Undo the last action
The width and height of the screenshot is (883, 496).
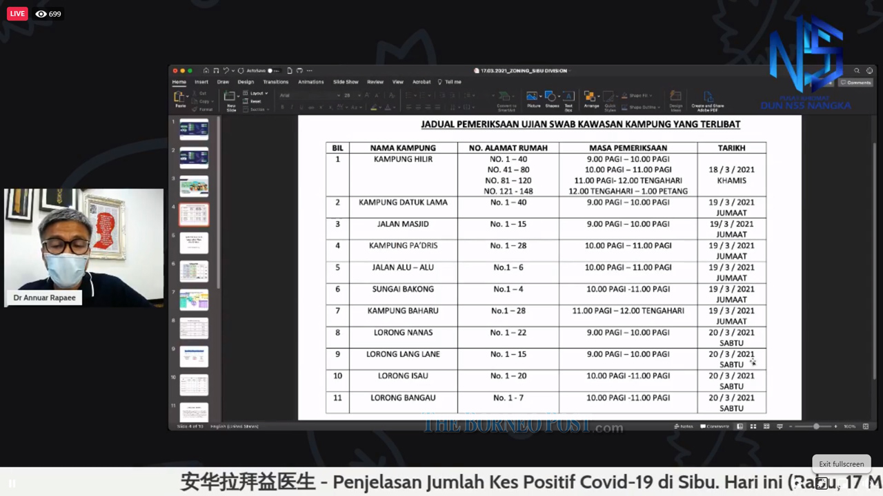[226, 70]
